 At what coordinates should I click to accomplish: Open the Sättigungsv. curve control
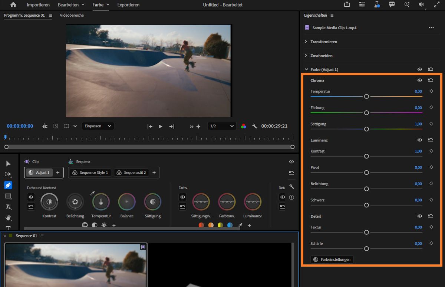[x=201, y=202]
